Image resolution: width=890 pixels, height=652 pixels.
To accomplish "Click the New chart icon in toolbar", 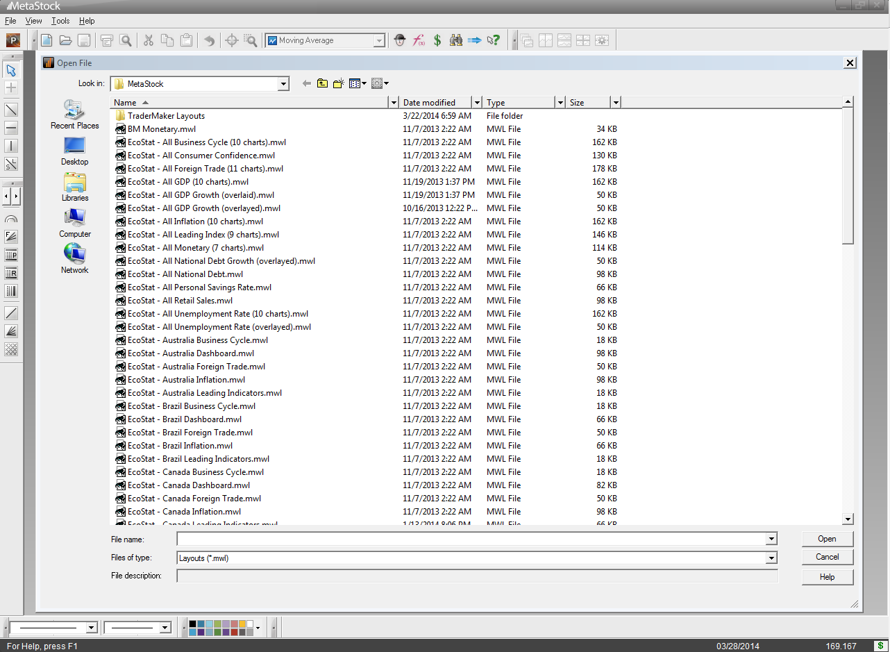I will point(47,40).
